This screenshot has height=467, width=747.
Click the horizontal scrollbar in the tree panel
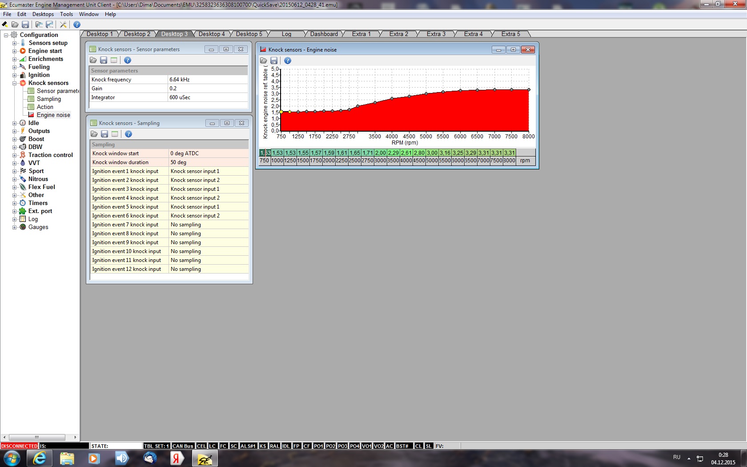pos(37,437)
